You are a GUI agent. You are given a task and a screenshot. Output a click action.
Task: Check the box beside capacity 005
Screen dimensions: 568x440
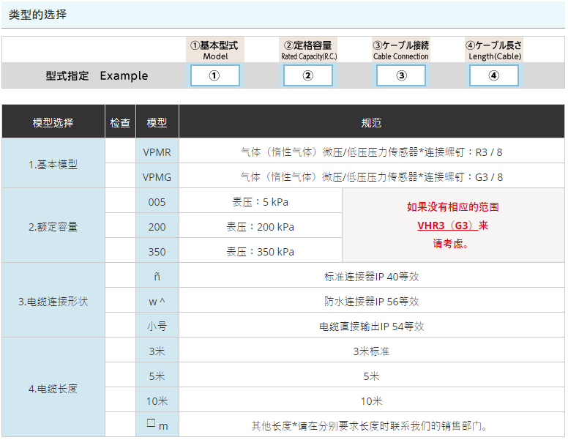(x=120, y=201)
